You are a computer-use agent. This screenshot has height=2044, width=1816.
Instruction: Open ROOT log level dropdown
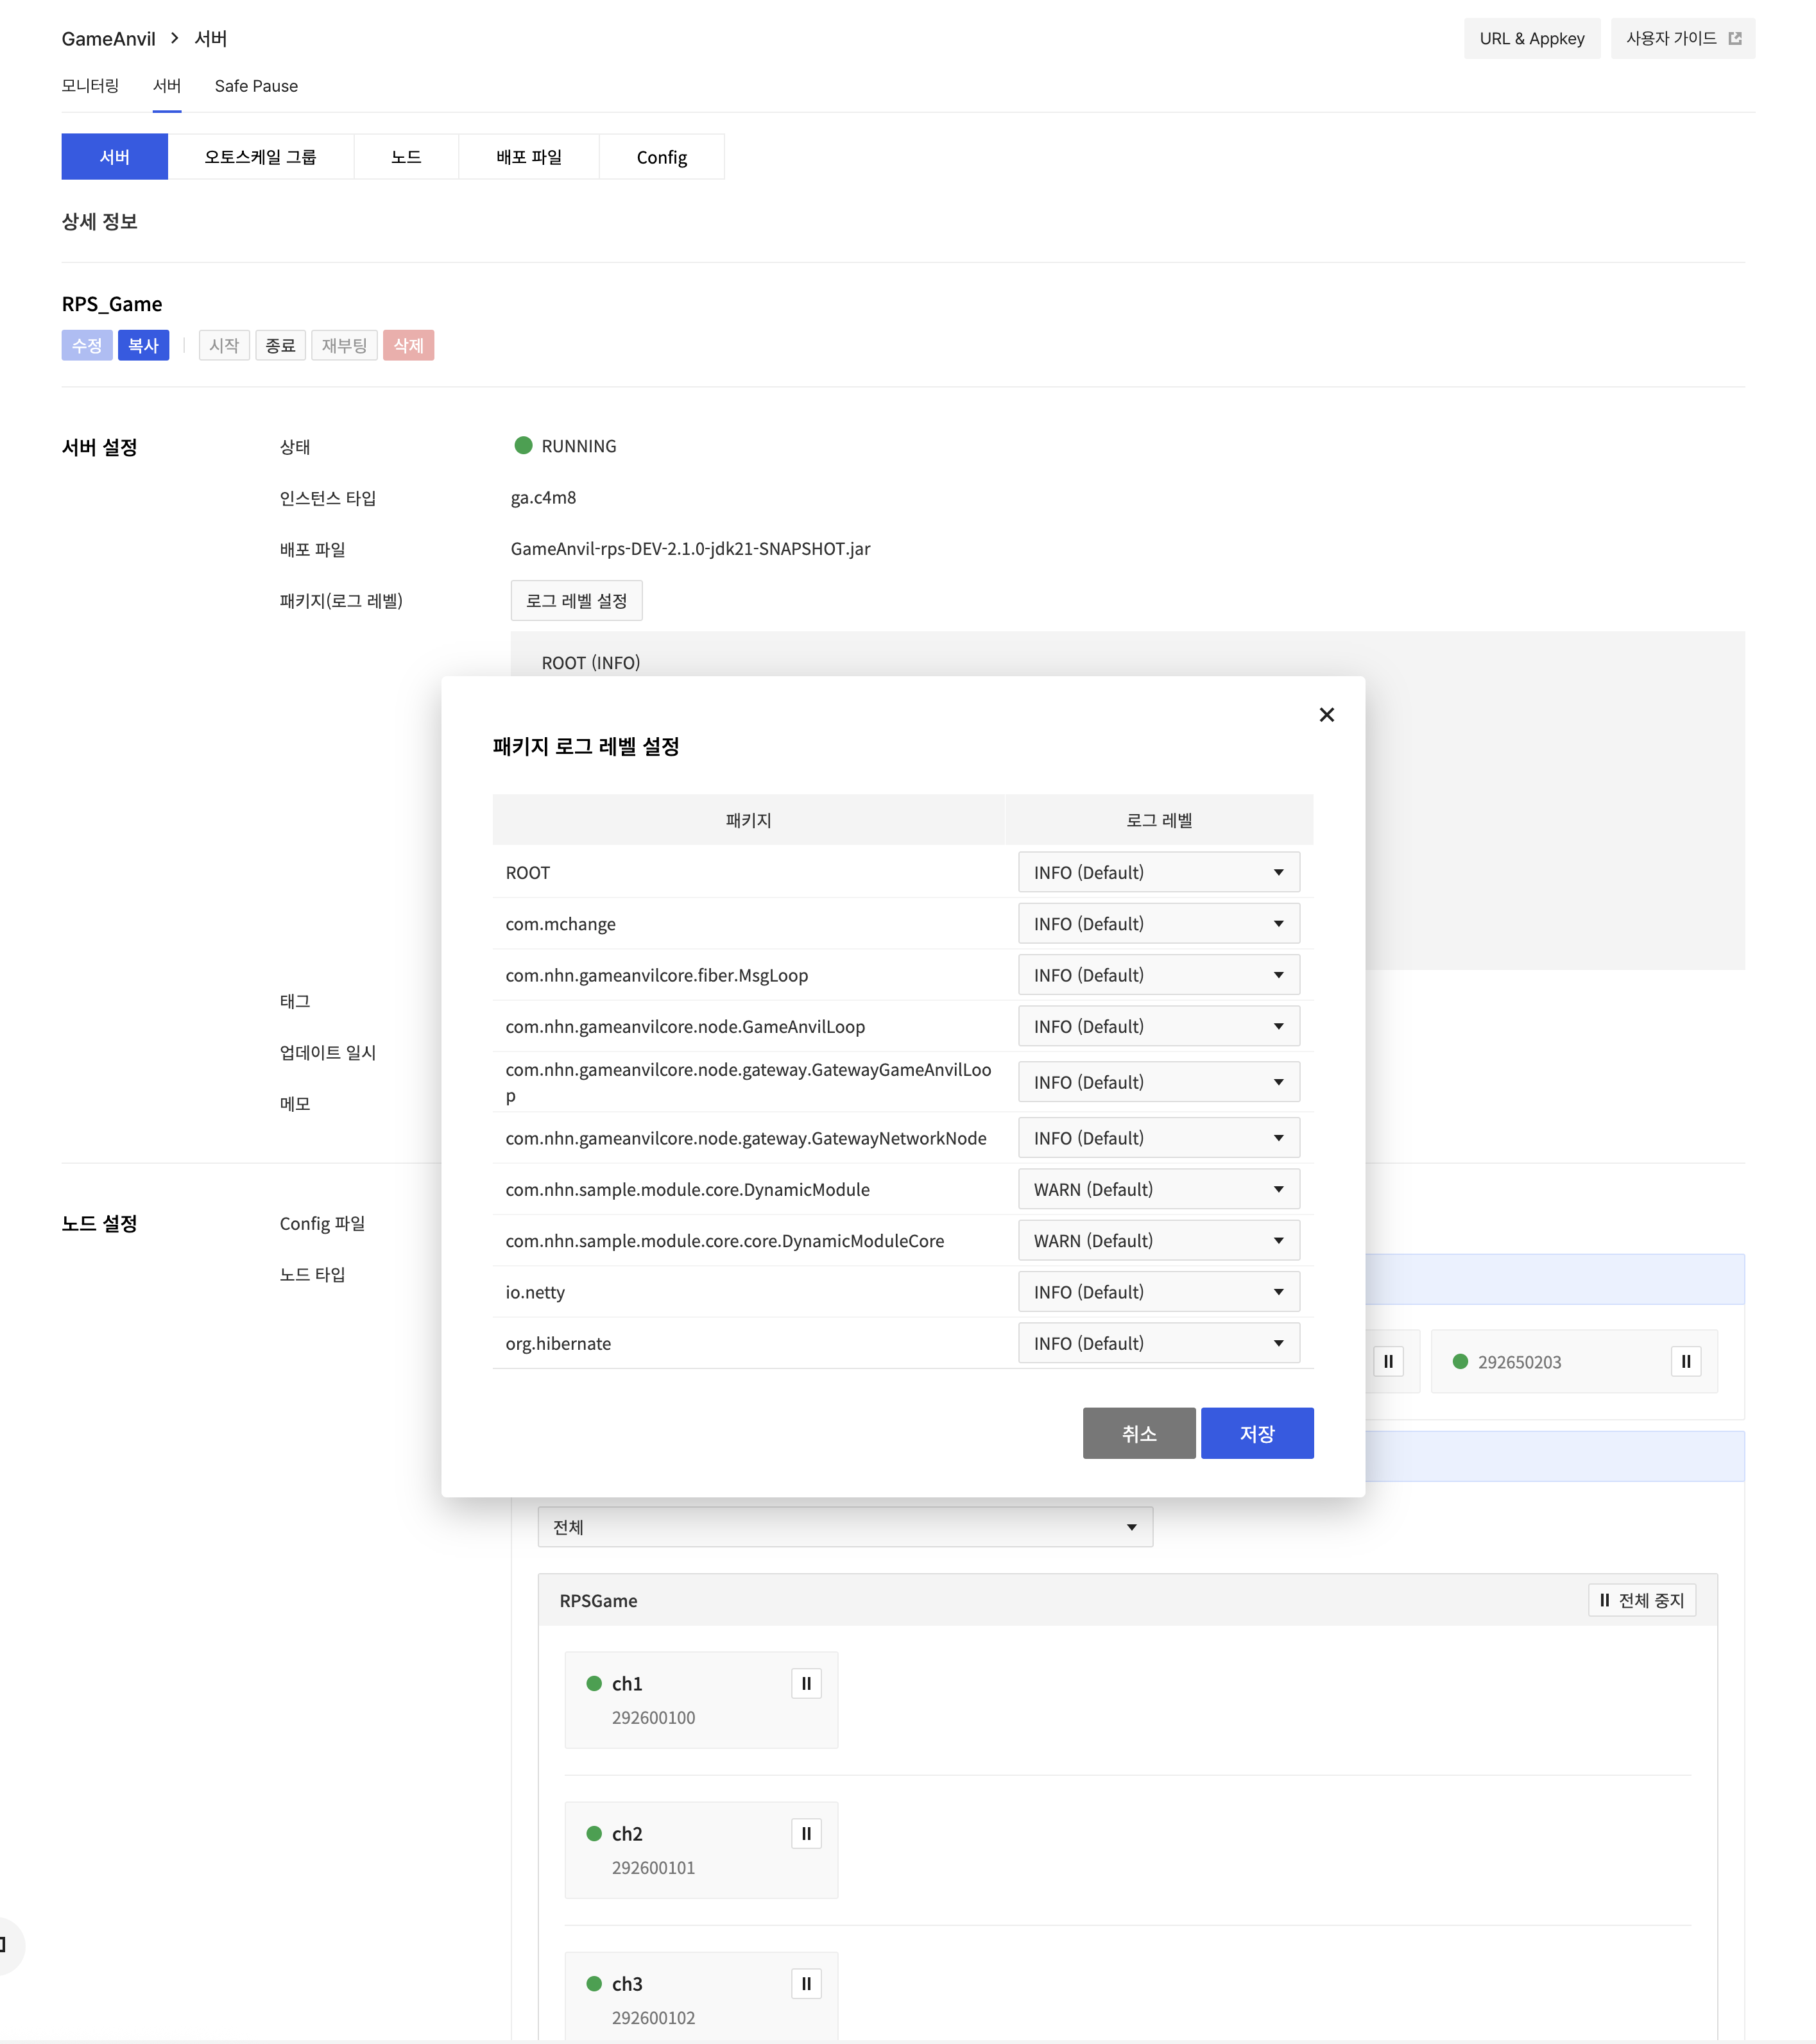(1158, 872)
